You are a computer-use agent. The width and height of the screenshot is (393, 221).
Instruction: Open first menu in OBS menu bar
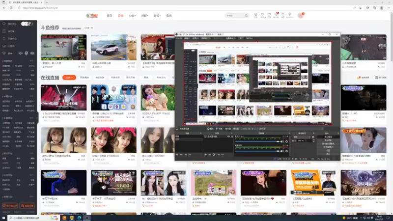(179, 38)
